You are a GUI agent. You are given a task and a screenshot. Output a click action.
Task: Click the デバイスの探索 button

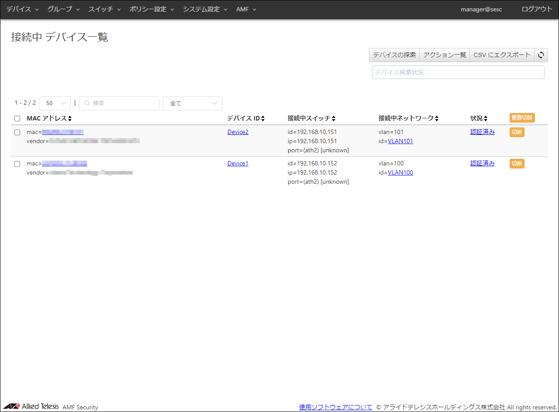[x=394, y=55]
